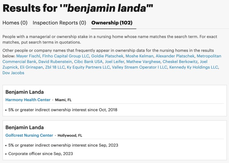Select the Ownership (102) tab
This screenshot has width=229, height=163.
[x=112, y=23]
